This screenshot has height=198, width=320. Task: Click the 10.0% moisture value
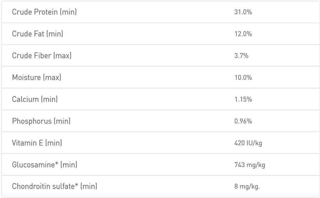243,77
